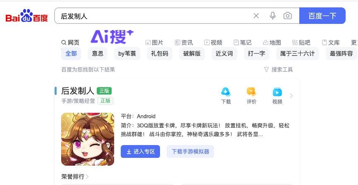Click the 百度一下 search button
Viewport: 358px width, 185px height.
click(x=322, y=16)
